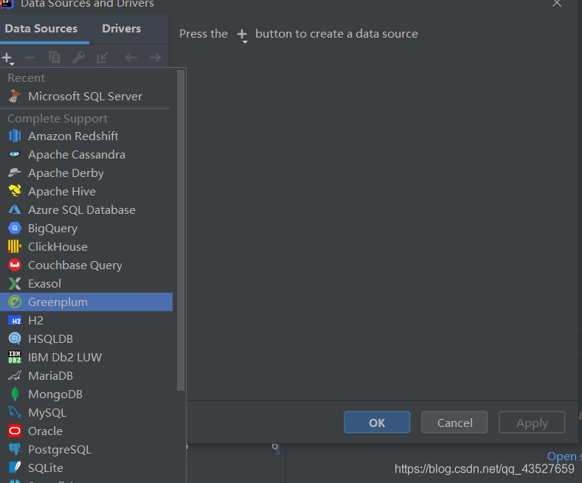Screen dimensions: 582x483
Task: Click the Microsoft SQL Server icon
Action: 15,97
